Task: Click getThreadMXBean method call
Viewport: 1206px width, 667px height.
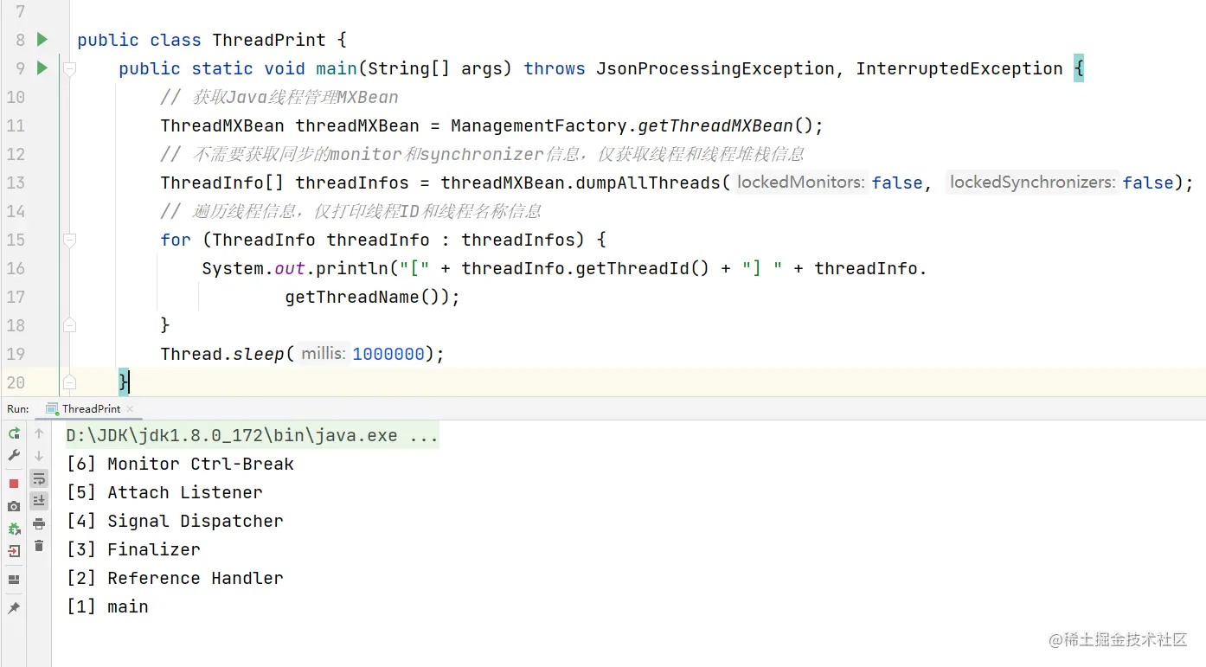Action: [x=715, y=125]
